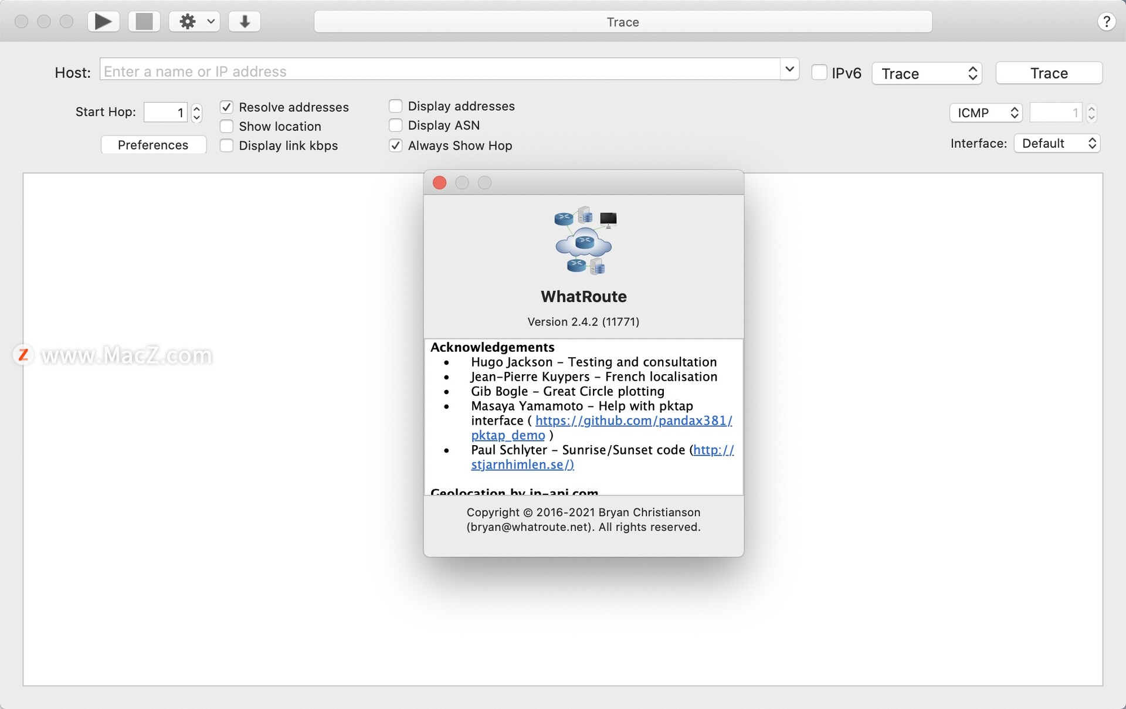Image resolution: width=1126 pixels, height=709 pixels.
Task: Close the About WhatRoute window
Action: pos(439,183)
